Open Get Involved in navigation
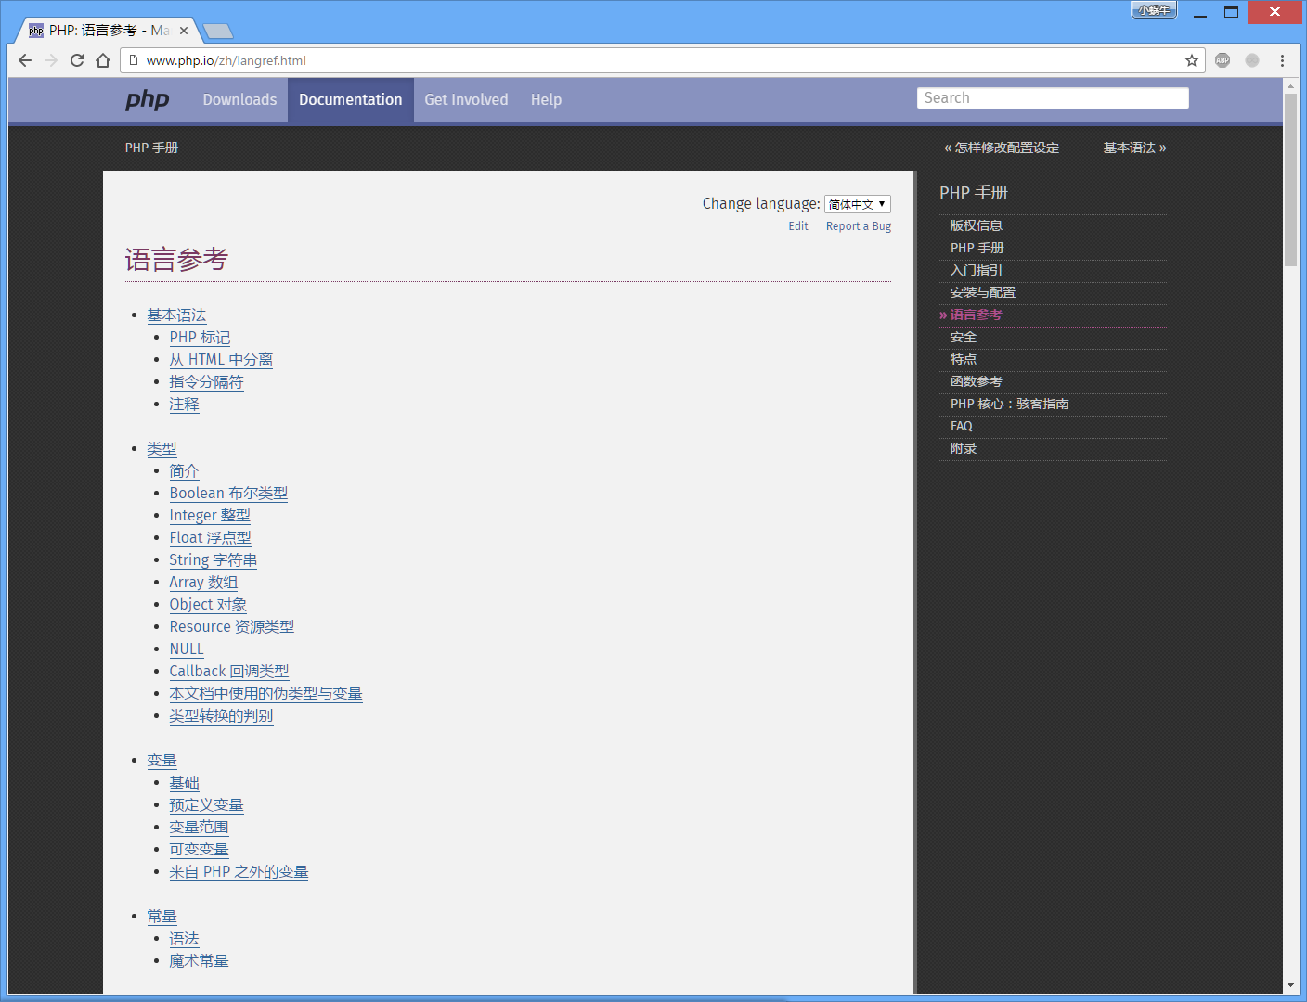Image resolution: width=1307 pixels, height=1002 pixels. (466, 99)
